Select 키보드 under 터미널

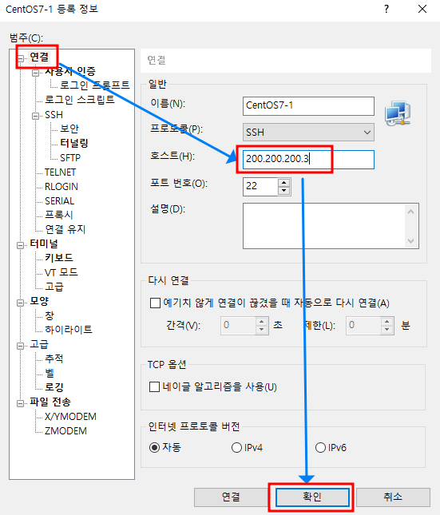click(59, 258)
